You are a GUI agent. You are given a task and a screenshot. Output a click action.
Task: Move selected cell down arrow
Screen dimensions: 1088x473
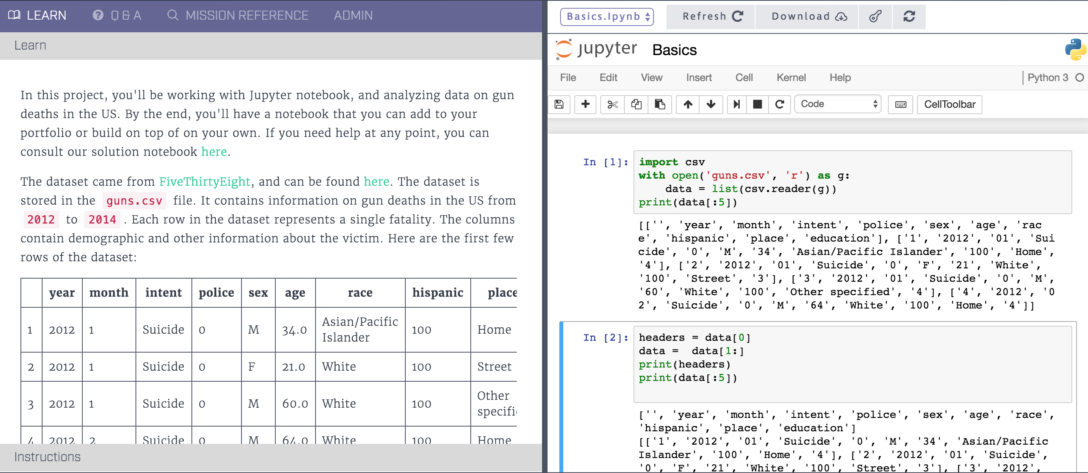pos(711,104)
